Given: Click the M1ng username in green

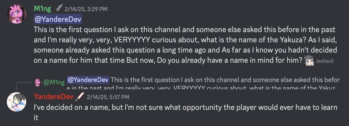Looking at the screenshot, I should (42, 9).
